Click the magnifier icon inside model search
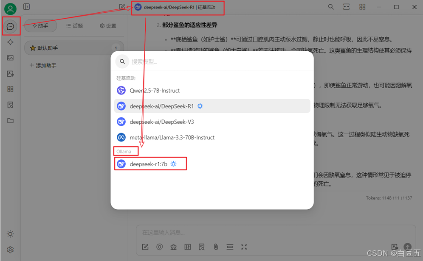This screenshot has height=261, width=423. [x=122, y=61]
